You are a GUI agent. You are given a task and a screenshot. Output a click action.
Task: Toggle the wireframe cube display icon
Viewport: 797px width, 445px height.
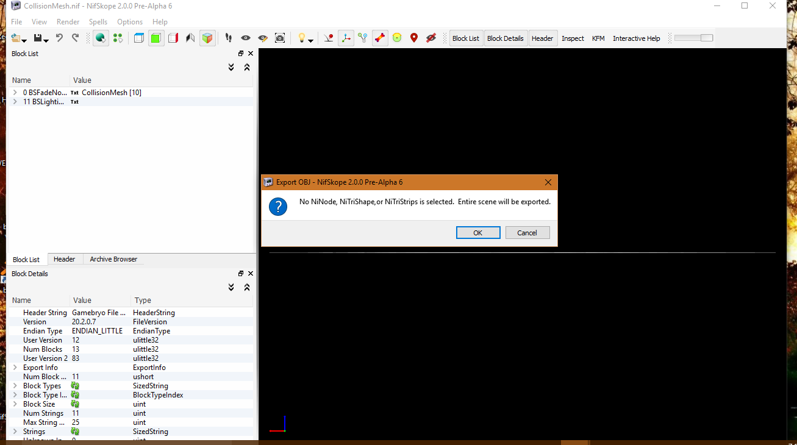click(x=138, y=38)
